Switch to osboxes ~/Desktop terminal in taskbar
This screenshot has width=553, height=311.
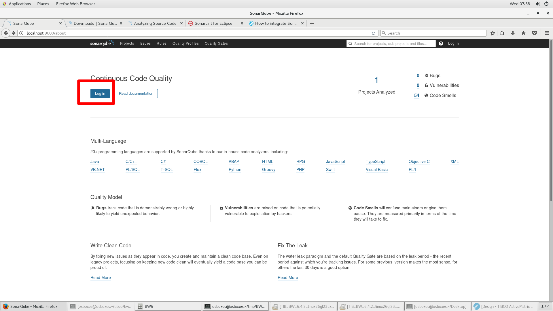point(437,306)
